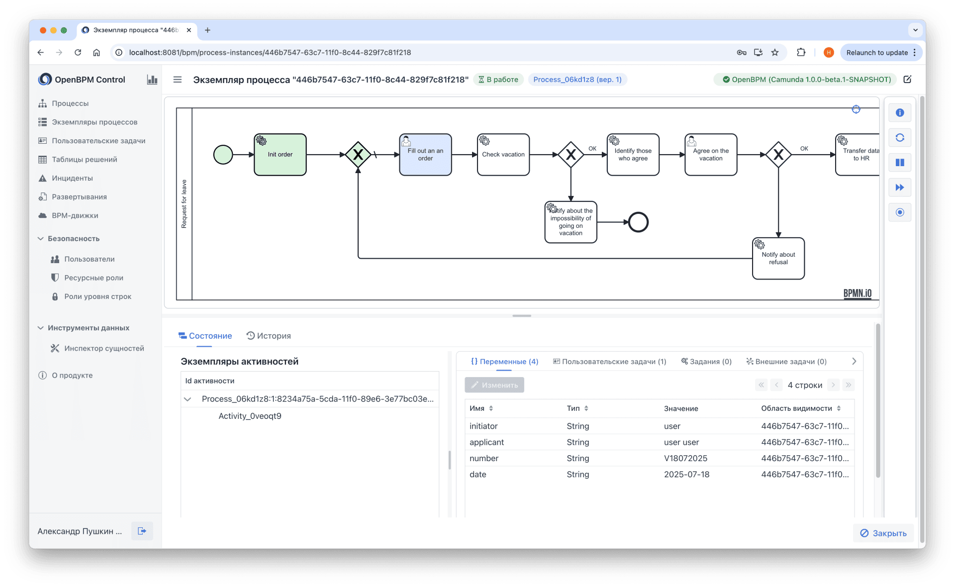955x587 pixels.
Task: Go to next page of variables
Action: coord(833,385)
